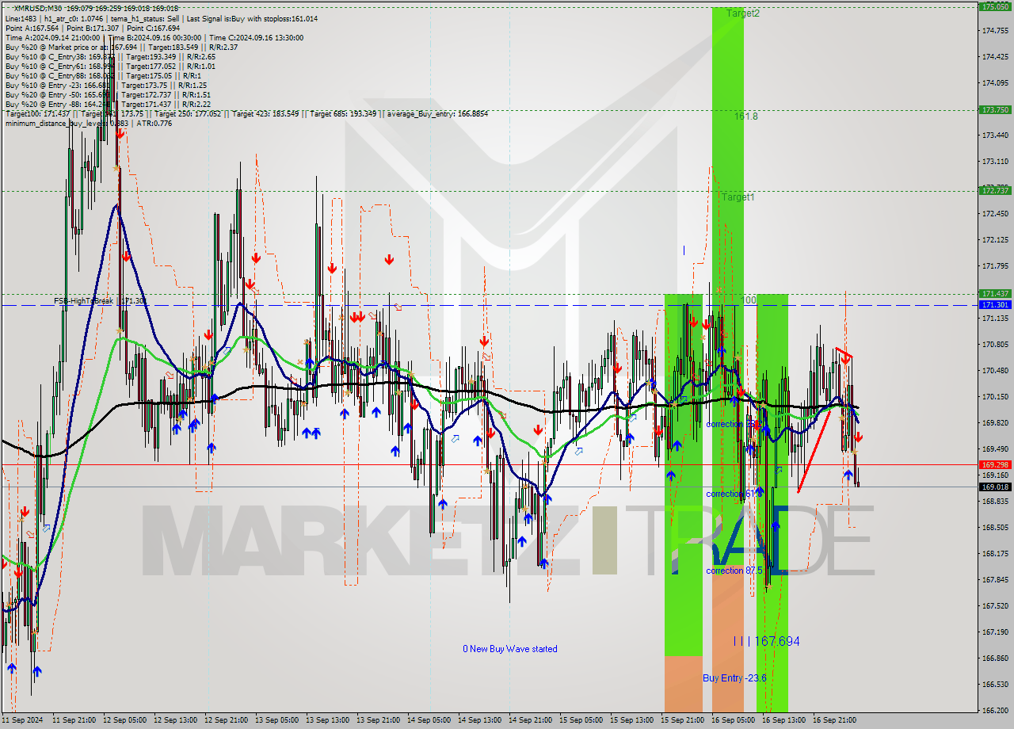This screenshot has height=729, width=1014.
Task: Select the 'minimum_distance_buy_levels' ATR line
Action: click(x=88, y=123)
